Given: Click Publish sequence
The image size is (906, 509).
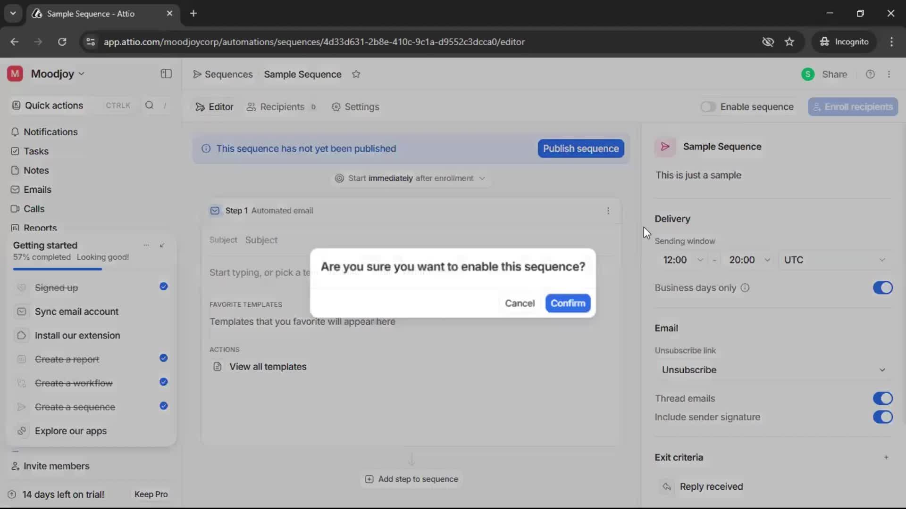Looking at the screenshot, I should coord(580,148).
